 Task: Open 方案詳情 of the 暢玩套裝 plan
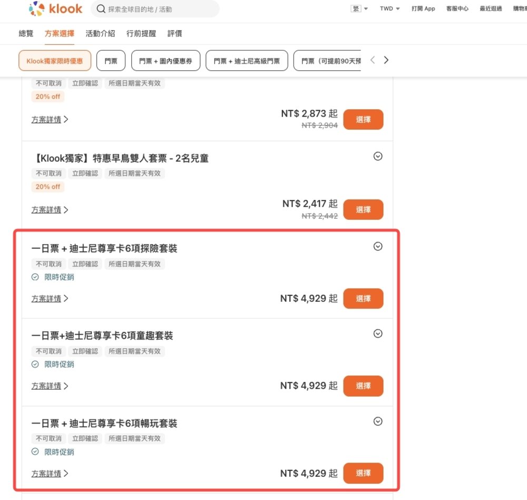(47, 473)
